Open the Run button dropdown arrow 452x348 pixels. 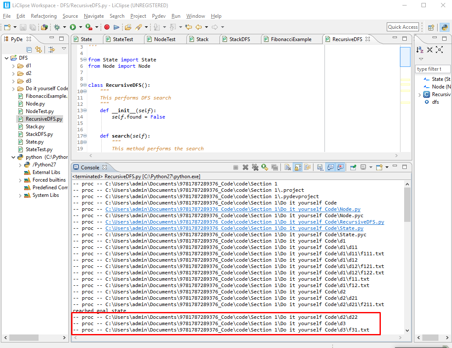(x=80, y=27)
